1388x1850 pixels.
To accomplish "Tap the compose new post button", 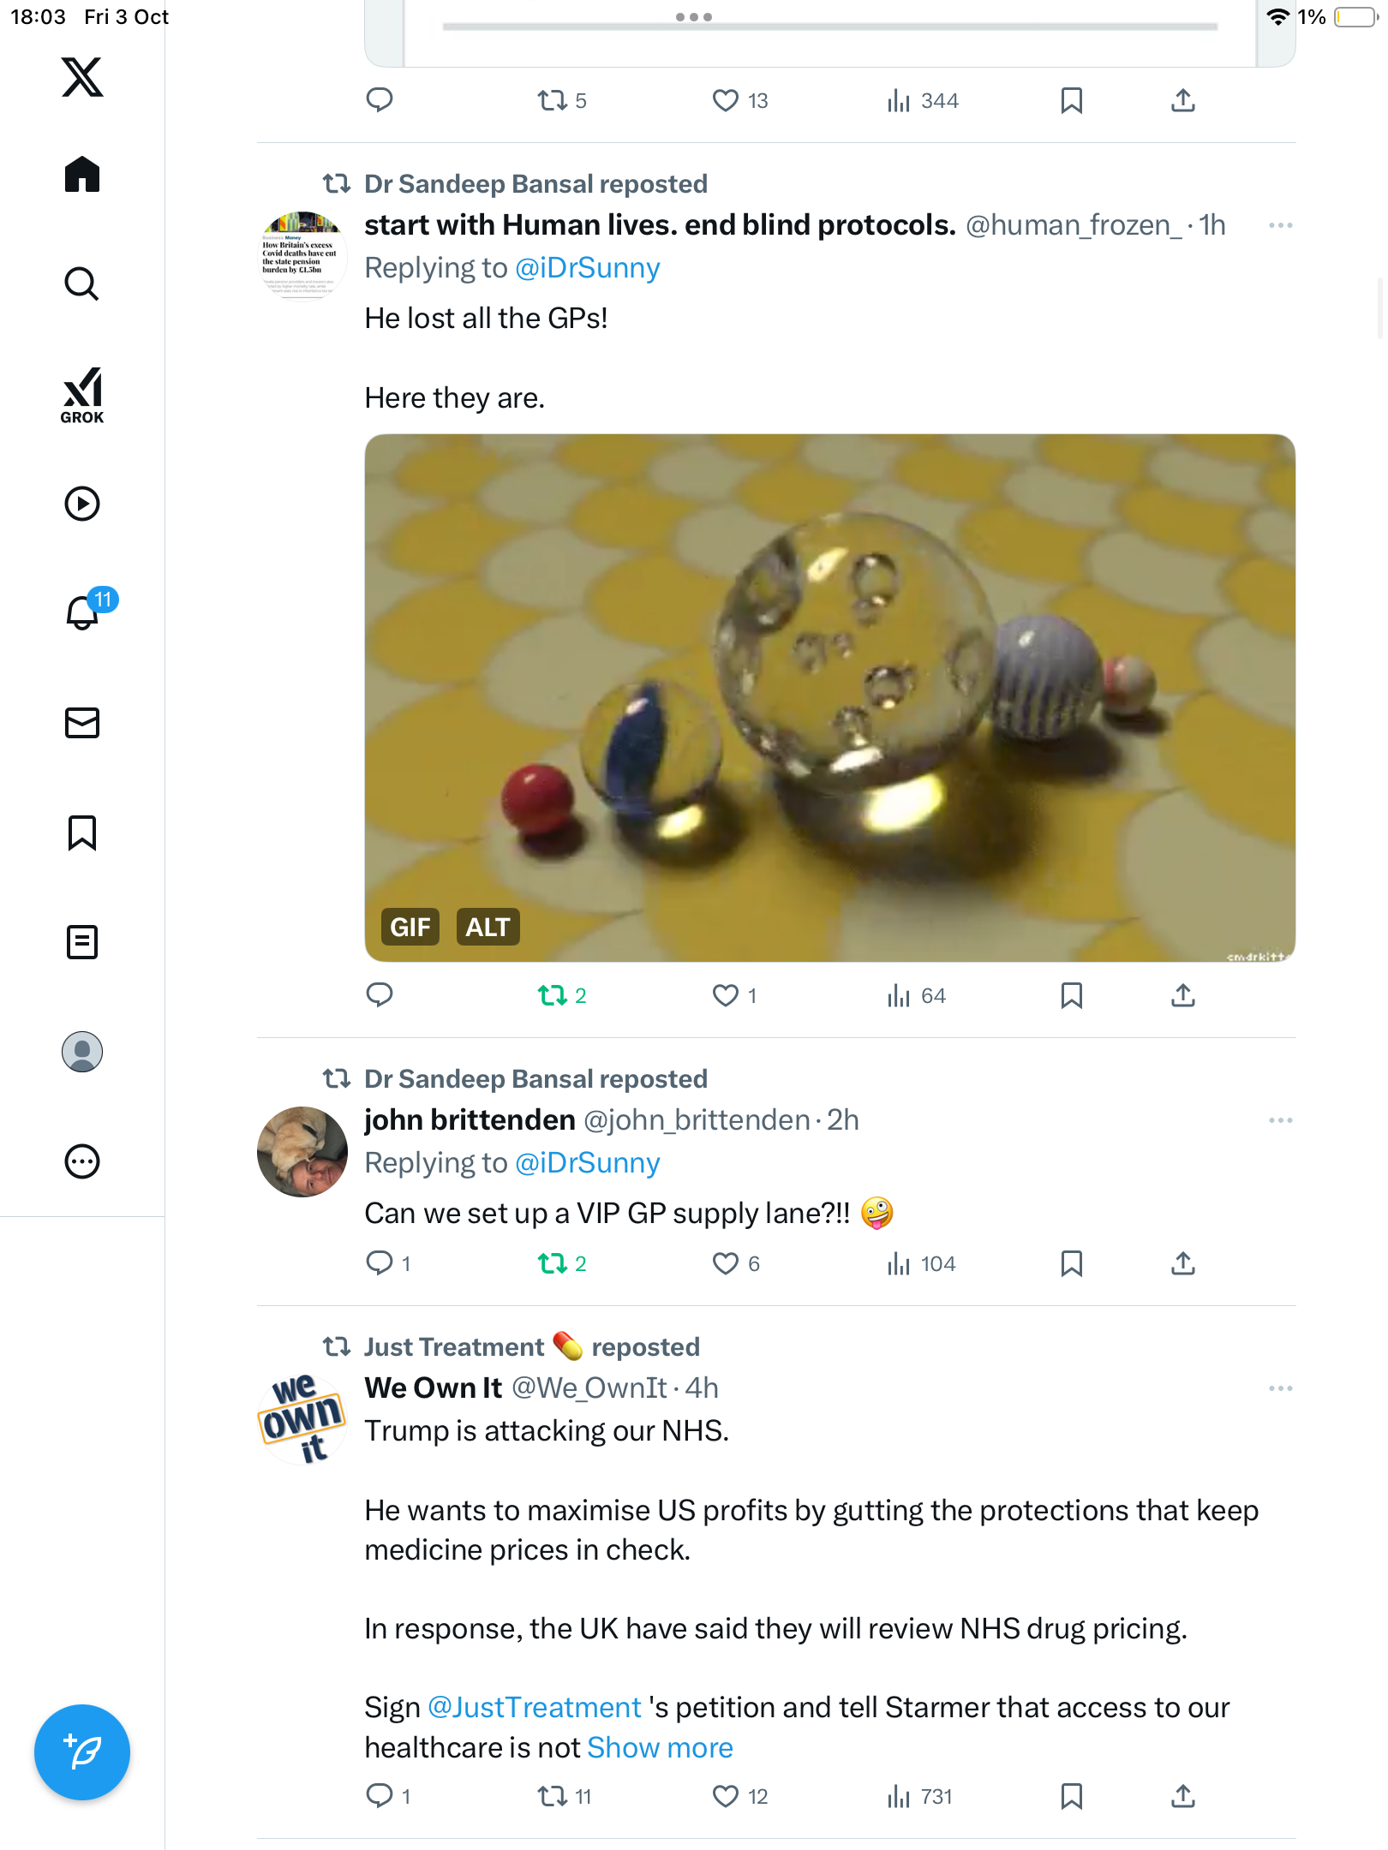I will point(82,1752).
